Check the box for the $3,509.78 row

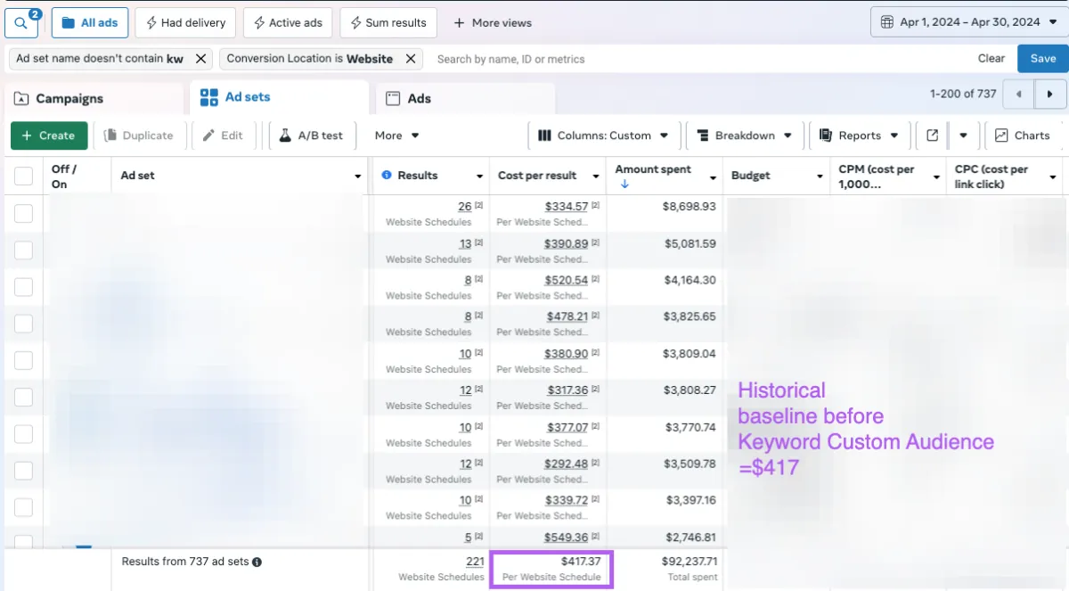[x=23, y=471]
